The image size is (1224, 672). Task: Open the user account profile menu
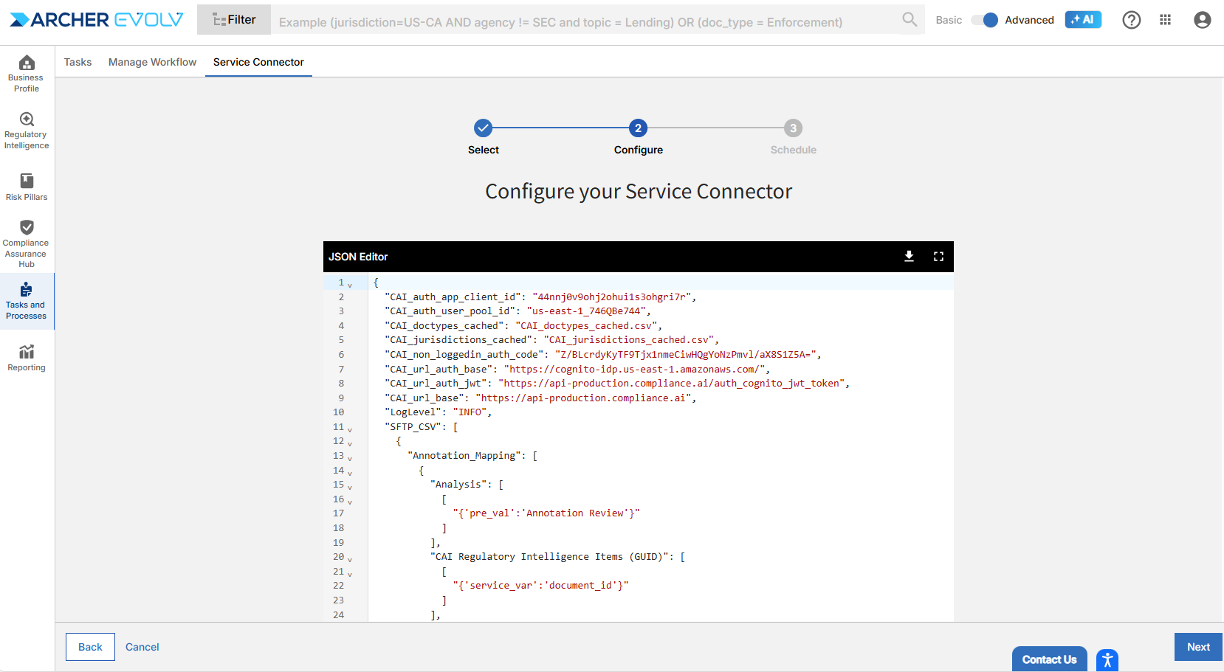(x=1202, y=20)
